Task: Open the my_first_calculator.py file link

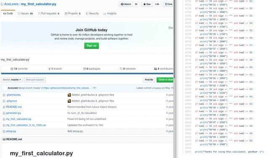Action: click(x=18, y=119)
